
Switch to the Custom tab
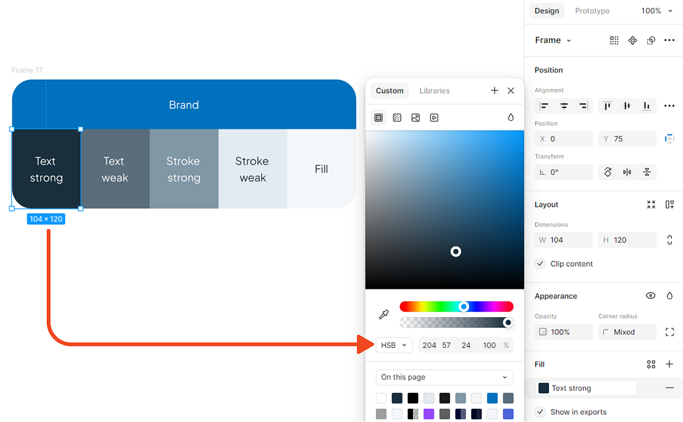tap(390, 90)
